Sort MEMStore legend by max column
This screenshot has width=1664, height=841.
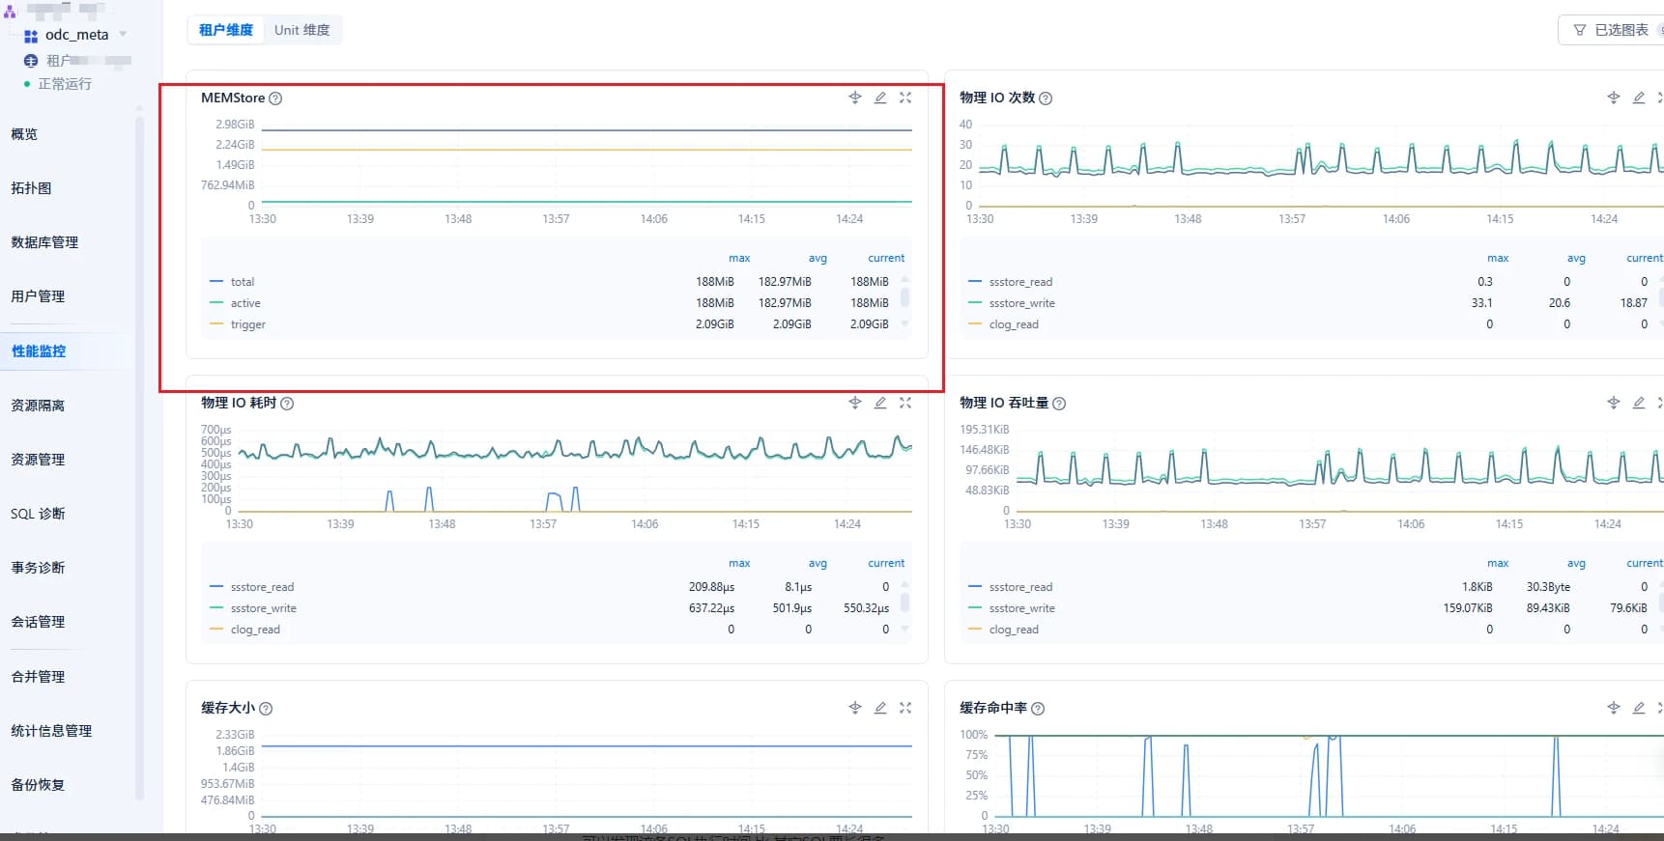click(739, 258)
